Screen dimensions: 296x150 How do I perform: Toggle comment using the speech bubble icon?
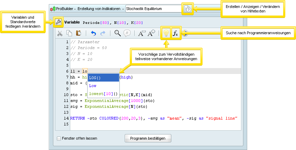[x=127, y=33]
